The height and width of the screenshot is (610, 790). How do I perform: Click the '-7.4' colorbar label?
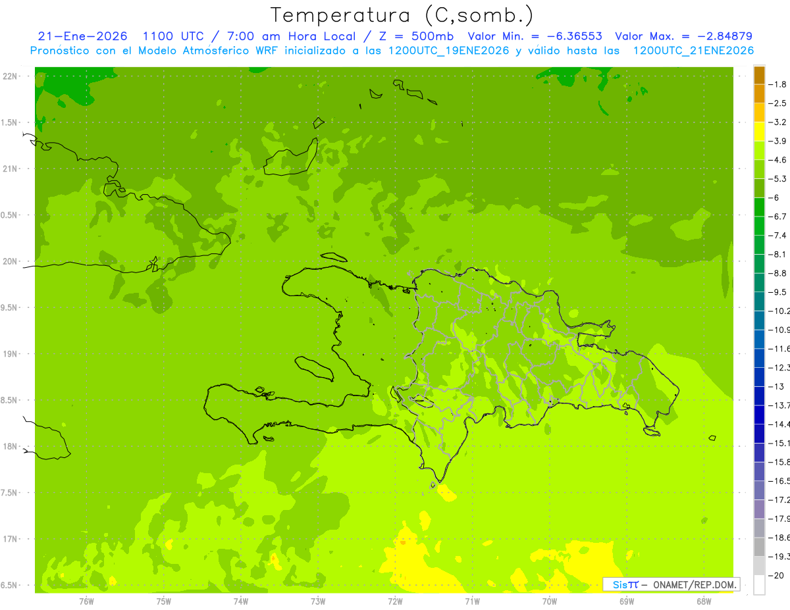777,236
